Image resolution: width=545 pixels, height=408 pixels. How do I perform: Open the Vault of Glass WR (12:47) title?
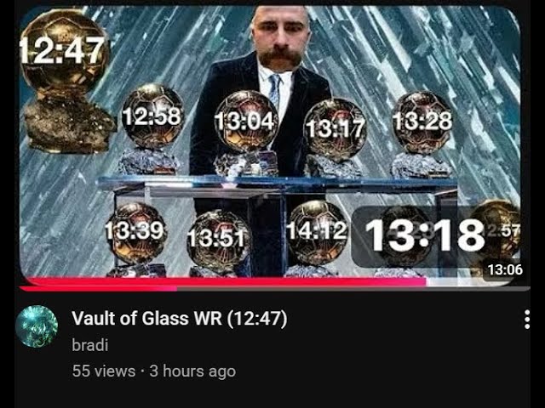180,318
